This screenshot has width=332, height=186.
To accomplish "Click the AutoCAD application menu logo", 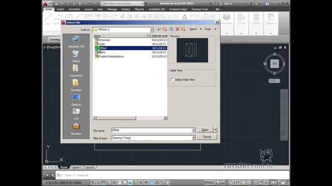I will point(45,4).
